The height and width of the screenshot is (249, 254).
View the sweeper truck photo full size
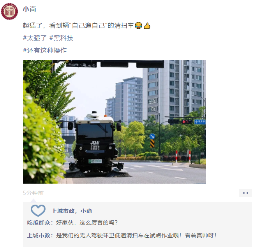coord(115,122)
